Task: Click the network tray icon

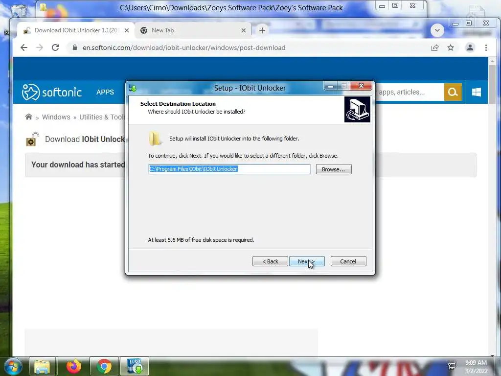Action: (452, 366)
